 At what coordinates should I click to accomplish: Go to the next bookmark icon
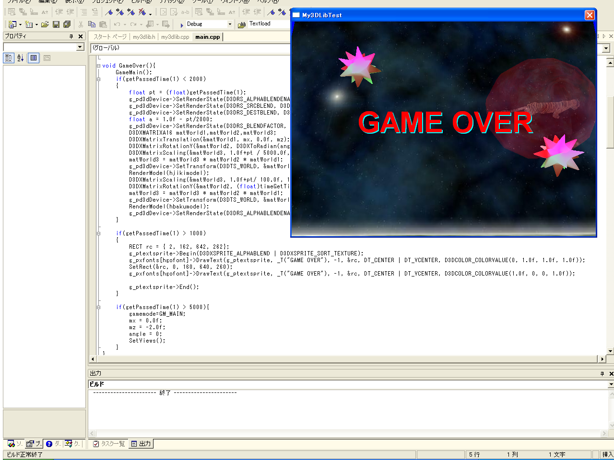pos(120,12)
